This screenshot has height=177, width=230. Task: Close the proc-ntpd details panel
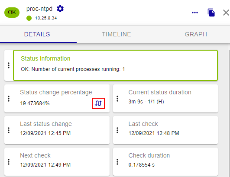coord(226,13)
